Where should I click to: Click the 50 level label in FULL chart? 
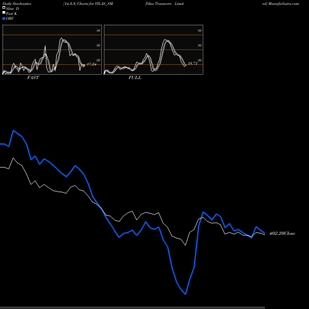pos(200,45)
